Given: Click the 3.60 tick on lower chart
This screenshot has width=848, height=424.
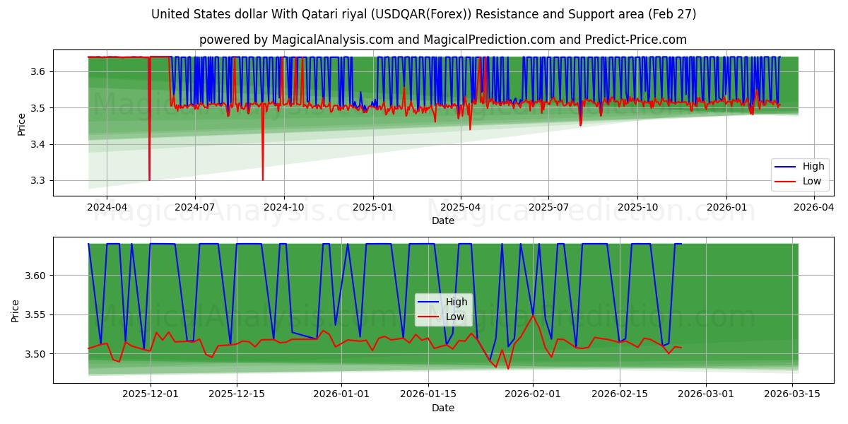Looking at the screenshot, I should point(37,275).
